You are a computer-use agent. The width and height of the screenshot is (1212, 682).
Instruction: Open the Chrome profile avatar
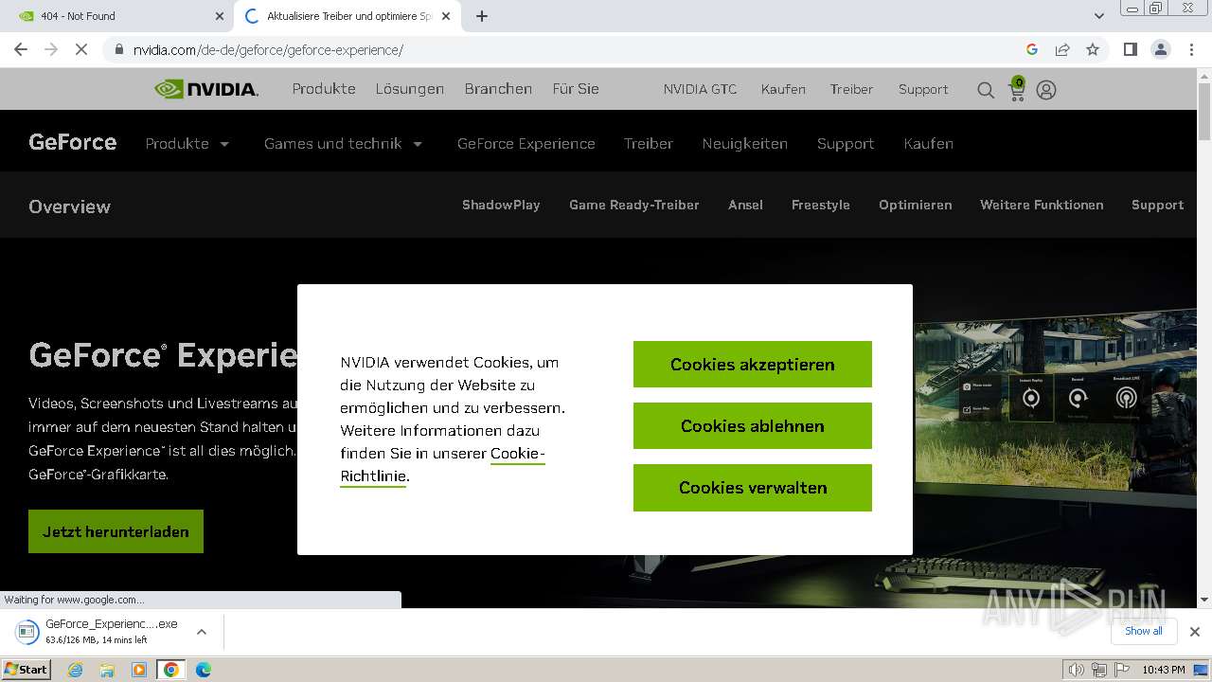pyautogui.click(x=1160, y=49)
